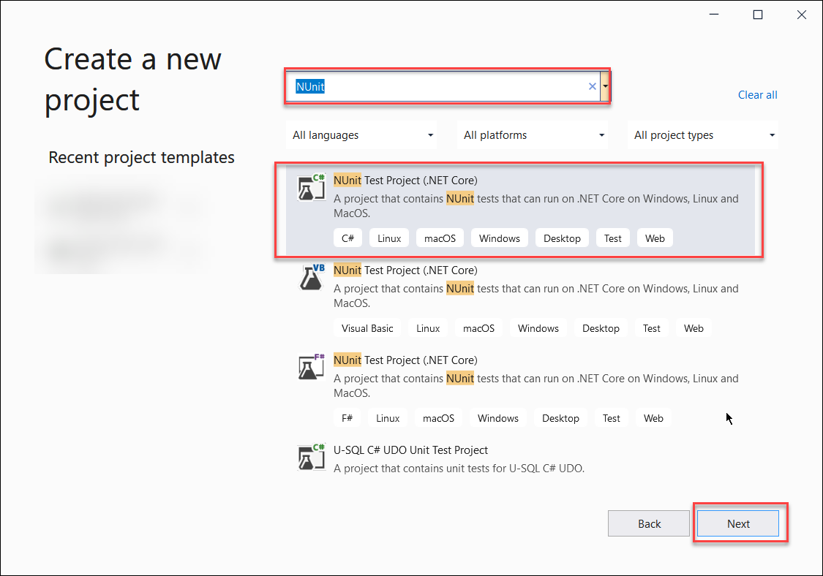Click Desktop tag in Visual Basic template
The image size is (823, 576).
point(601,328)
